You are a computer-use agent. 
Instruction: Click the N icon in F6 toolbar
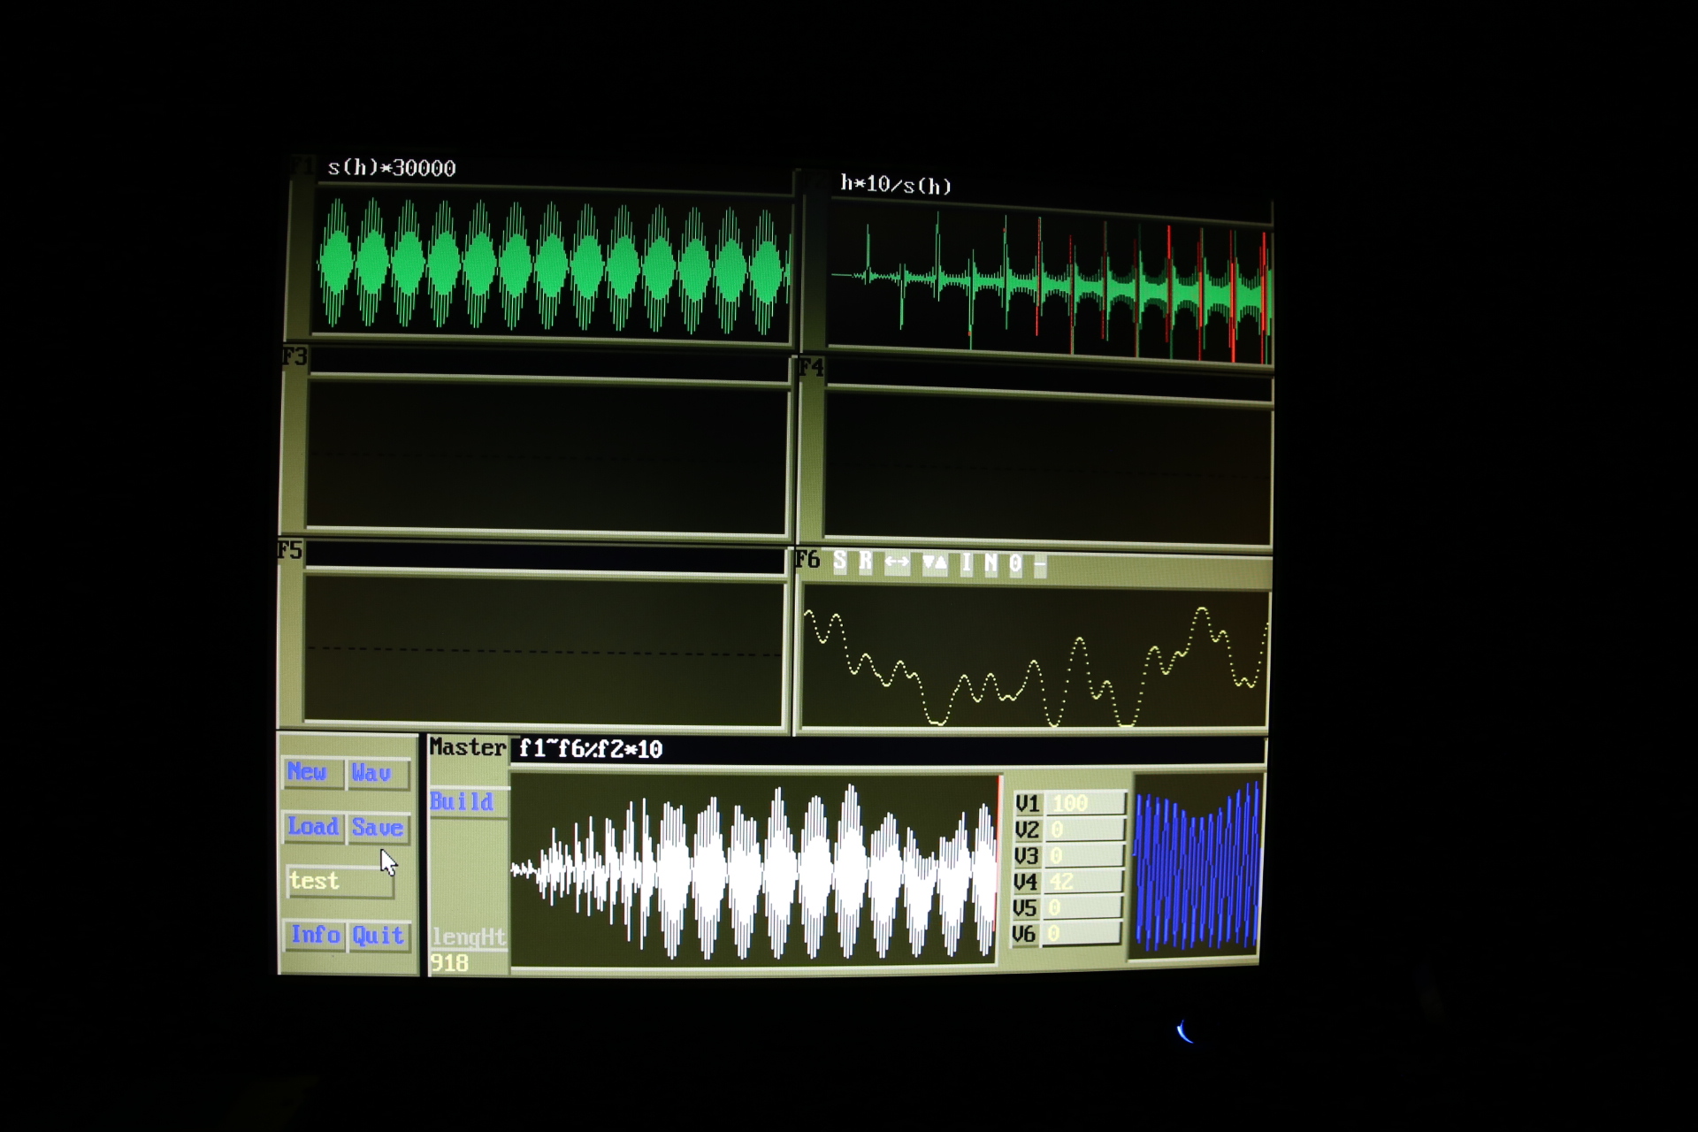991,564
